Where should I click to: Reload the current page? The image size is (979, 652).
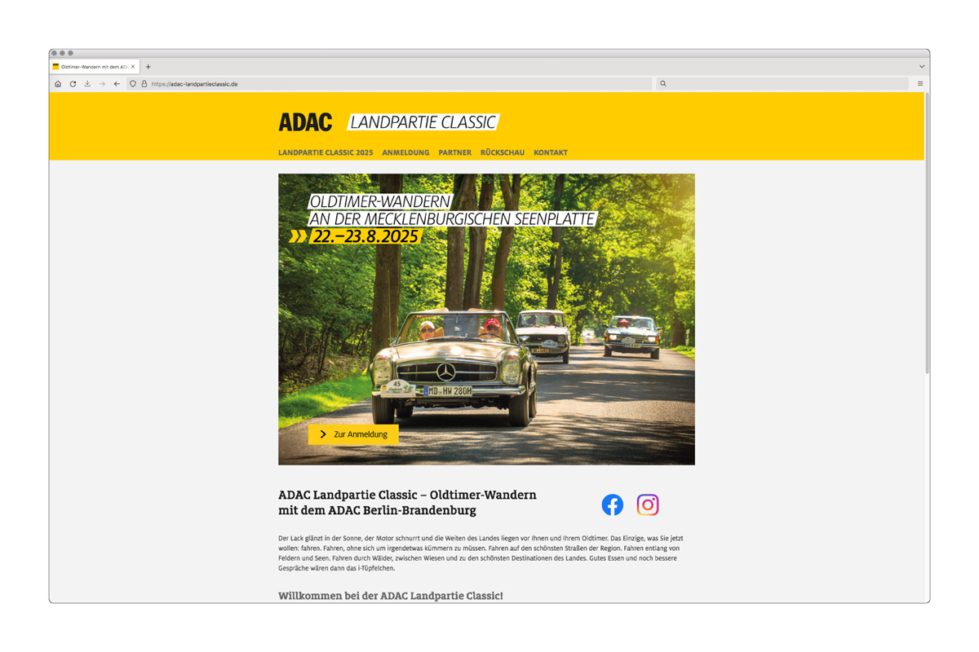pyautogui.click(x=73, y=84)
